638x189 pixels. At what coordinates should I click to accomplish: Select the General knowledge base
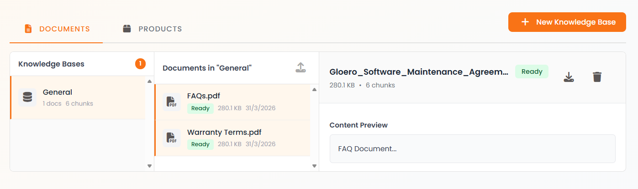click(78, 97)
